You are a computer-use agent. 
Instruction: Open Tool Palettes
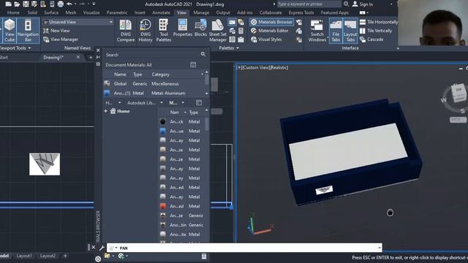[164, 31]
